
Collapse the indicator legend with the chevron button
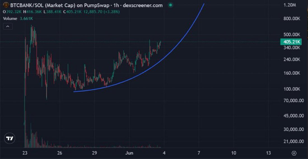8,26
